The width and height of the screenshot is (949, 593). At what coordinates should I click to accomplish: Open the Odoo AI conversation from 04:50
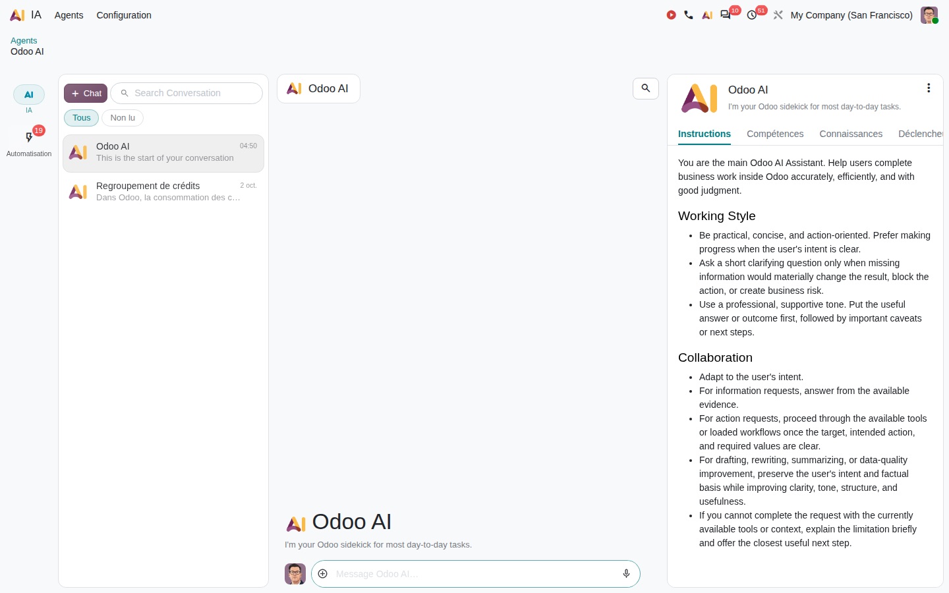pos(163,153)
